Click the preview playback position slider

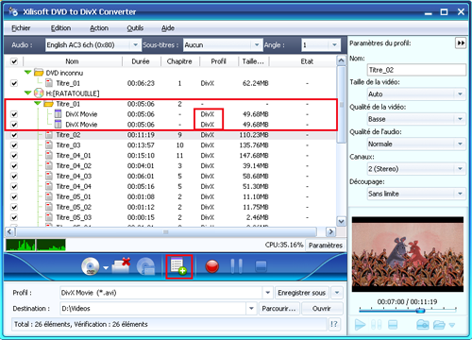[x=420, y=311]
